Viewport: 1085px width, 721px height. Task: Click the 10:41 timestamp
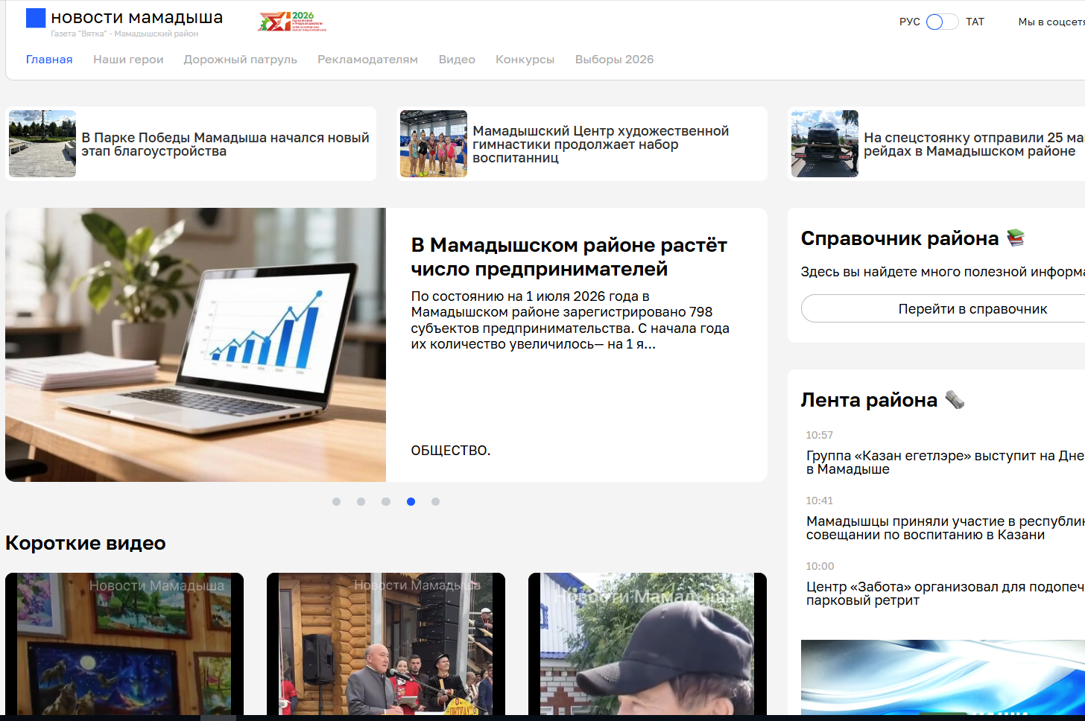[819, 501]
